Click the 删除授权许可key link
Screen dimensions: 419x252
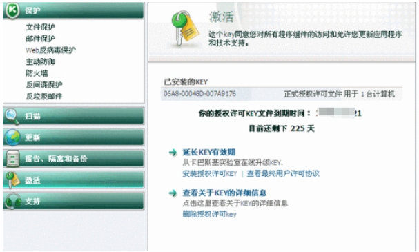pyautogui.click(x=209, y=214)
